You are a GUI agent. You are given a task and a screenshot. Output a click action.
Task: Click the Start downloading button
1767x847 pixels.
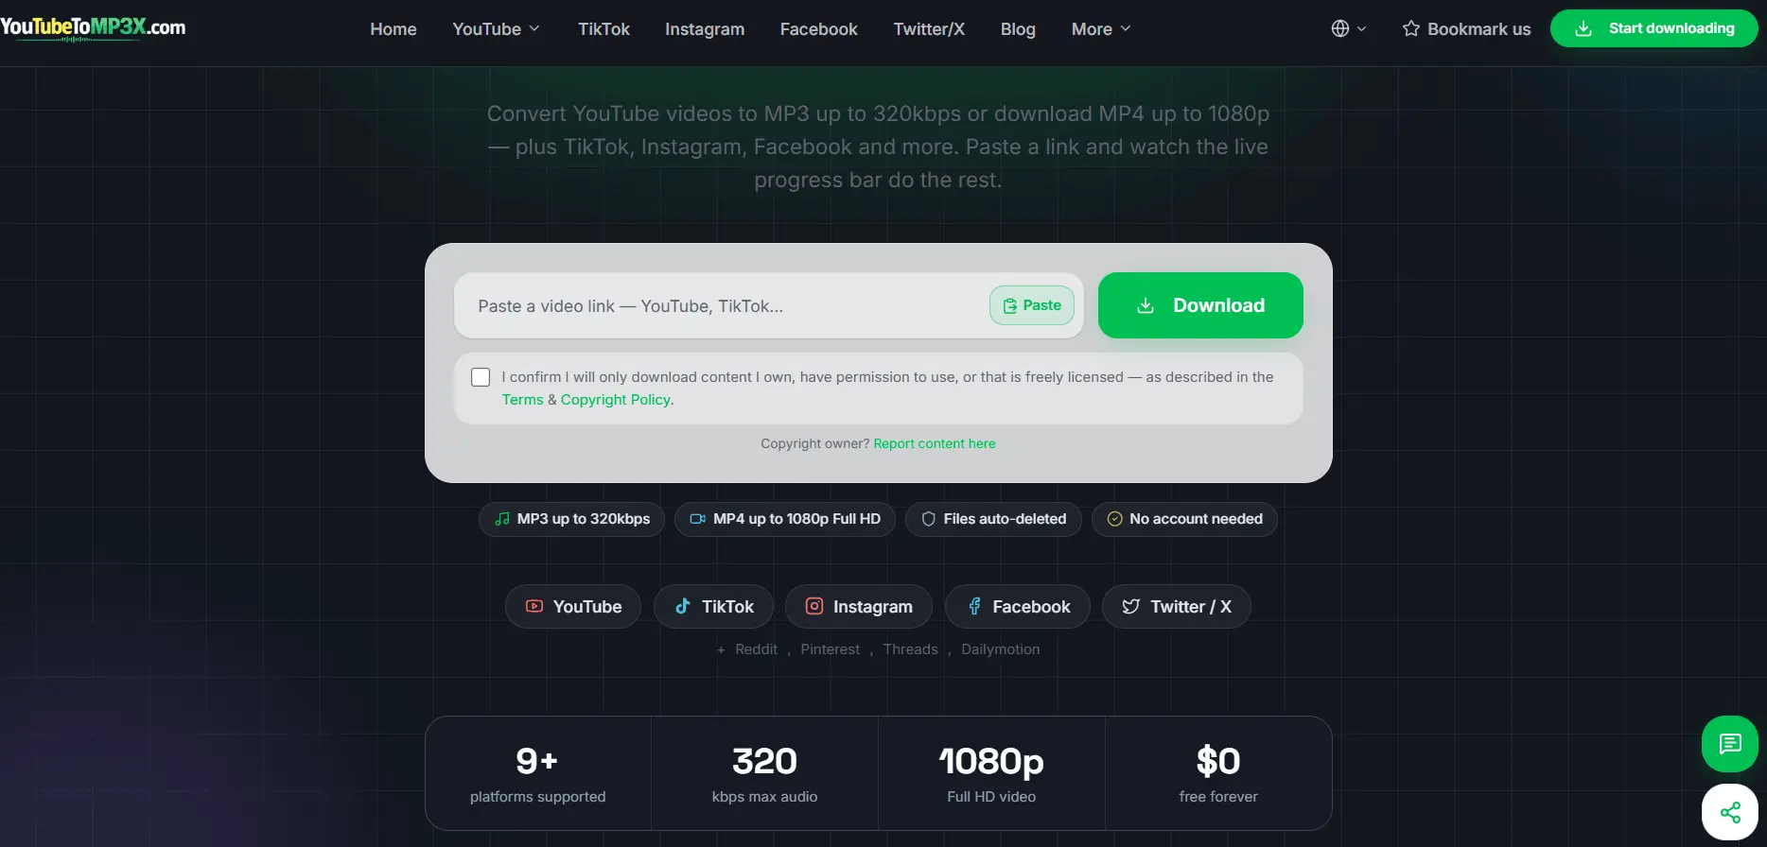point(1653,28)
